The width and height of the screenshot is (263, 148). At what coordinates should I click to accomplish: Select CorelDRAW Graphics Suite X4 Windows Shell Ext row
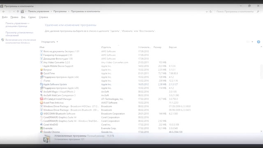[x=69, y=121]
